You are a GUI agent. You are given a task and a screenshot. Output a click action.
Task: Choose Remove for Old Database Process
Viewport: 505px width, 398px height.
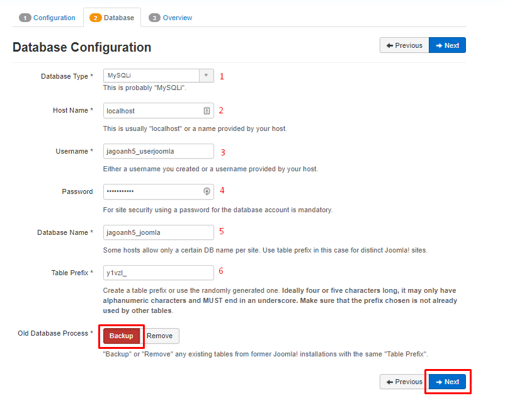[160, 336]
